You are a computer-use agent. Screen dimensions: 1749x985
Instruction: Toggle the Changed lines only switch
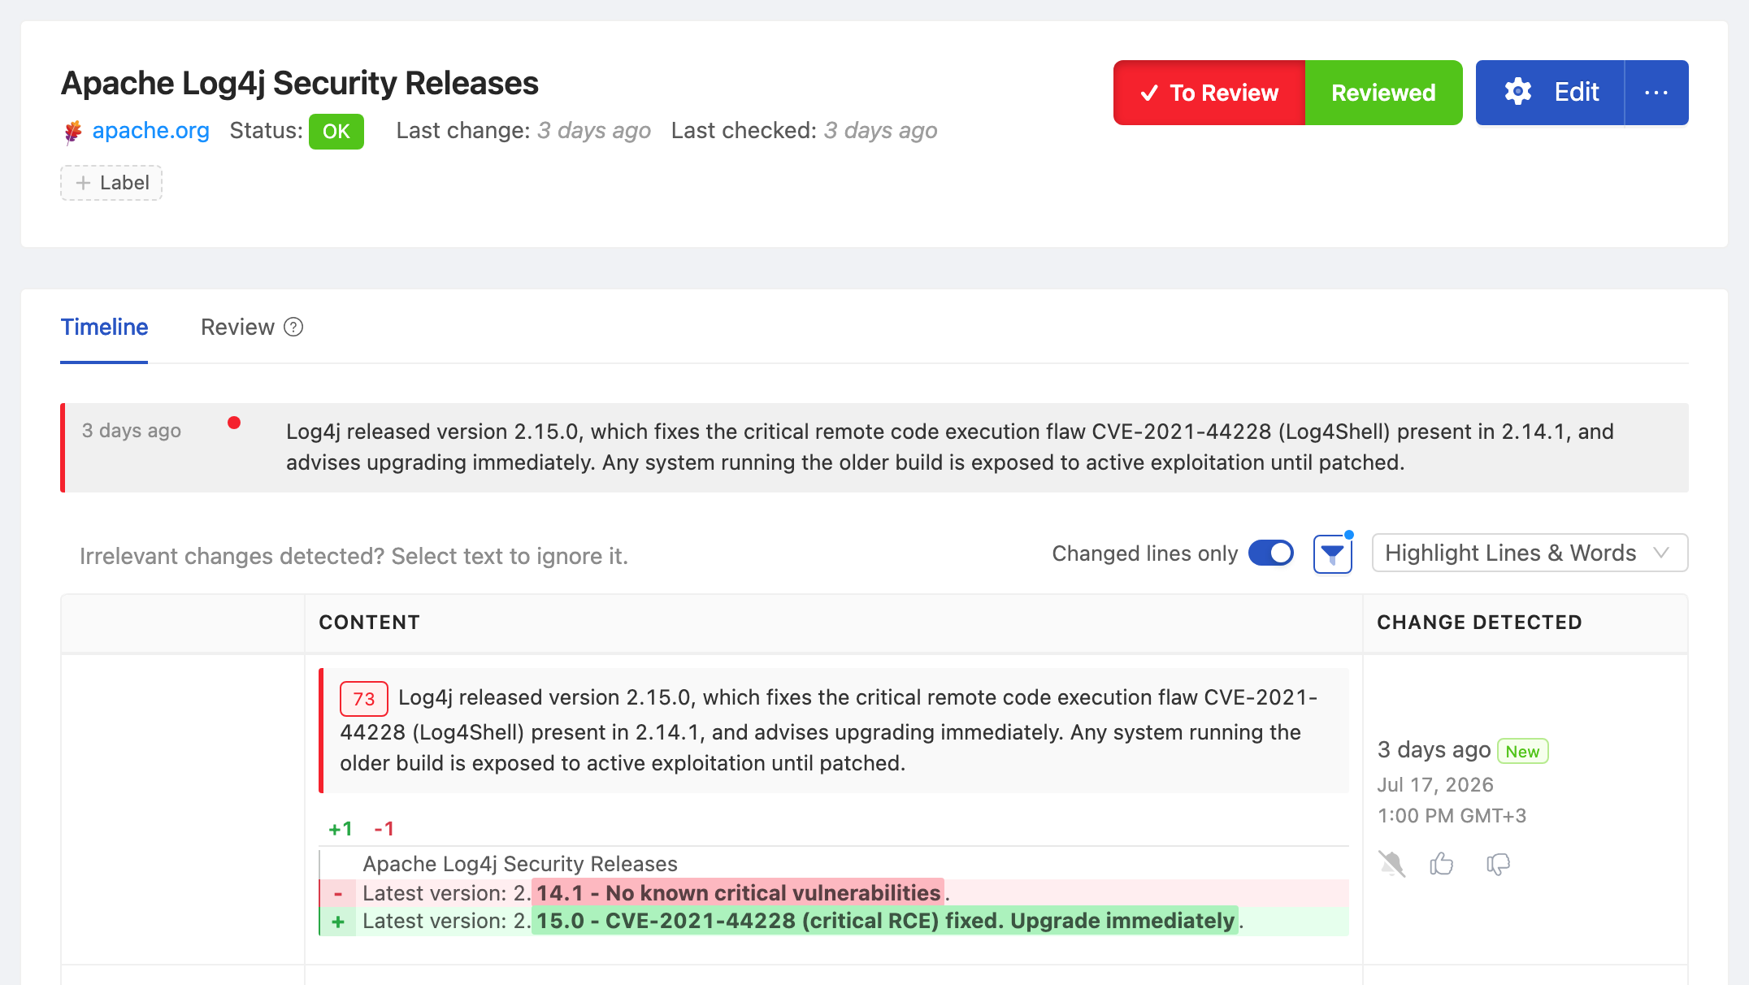1271,553
